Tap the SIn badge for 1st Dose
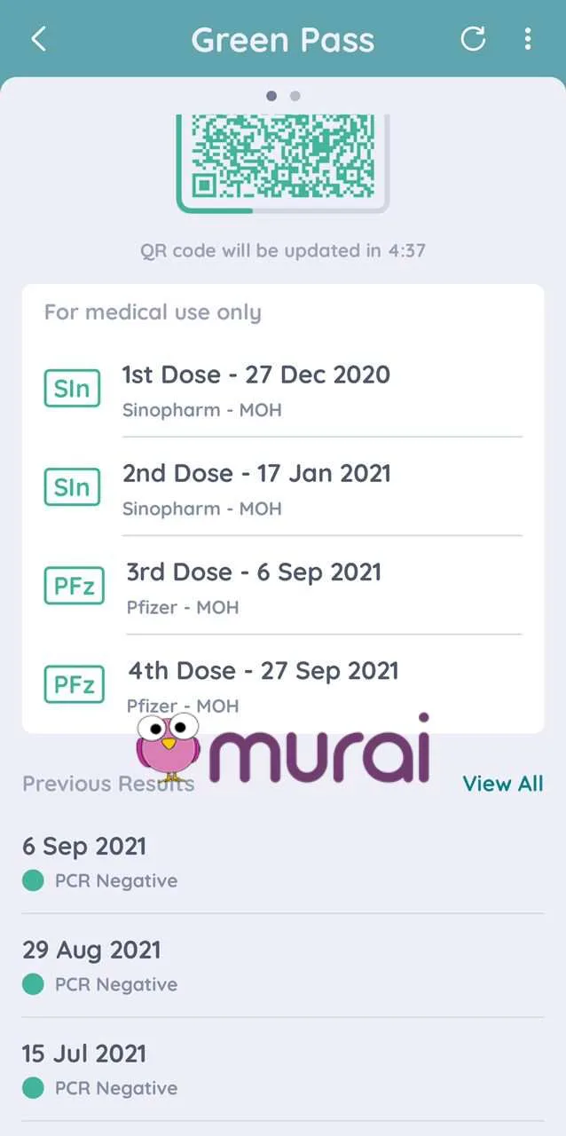Image resolution: width=566 pixels, height=1136 pixels. tap(73, 389)
